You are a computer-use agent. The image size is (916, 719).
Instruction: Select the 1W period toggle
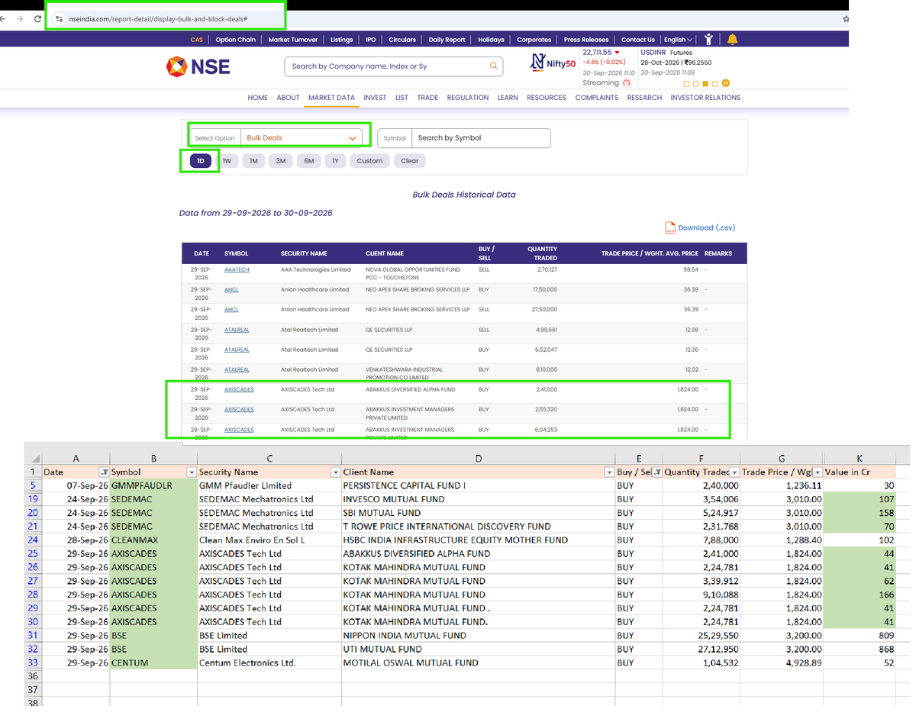point(227,161)
